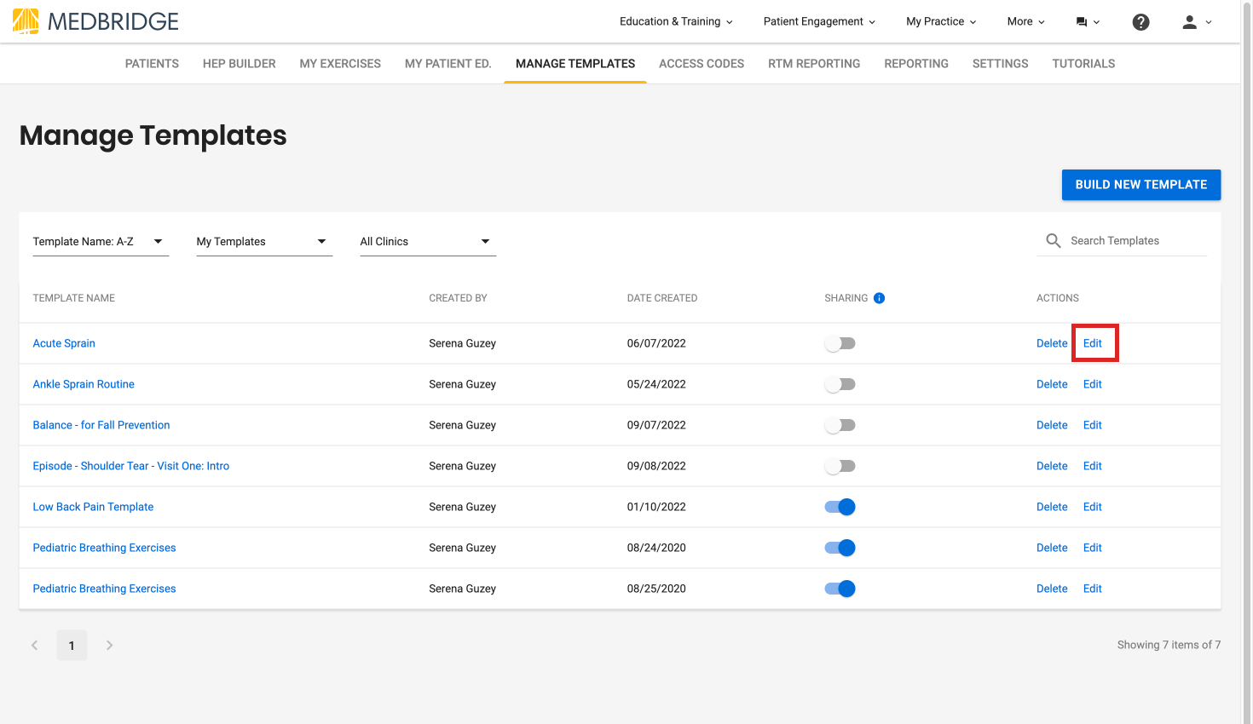Open the Settings tab

(x=1001, y=64)
